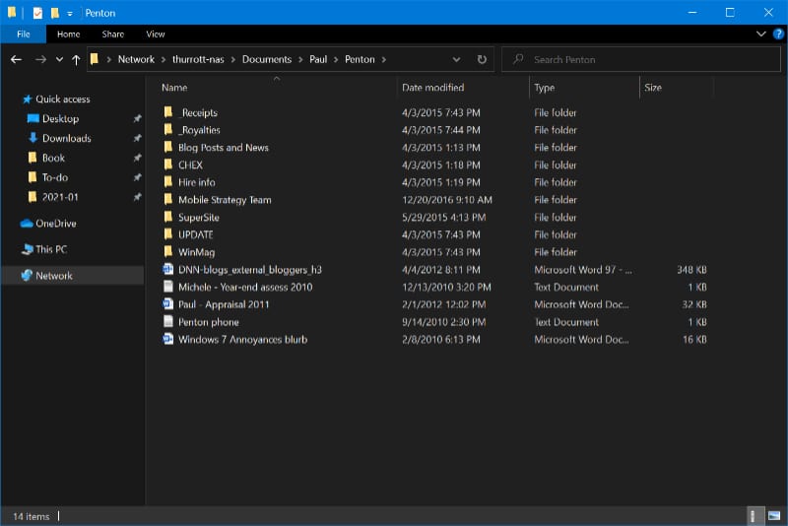
Task: Unpin Desktop using its pin icon
Action: (137, 119)
